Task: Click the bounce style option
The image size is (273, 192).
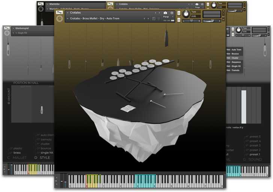Action: (x=46, y=148)
